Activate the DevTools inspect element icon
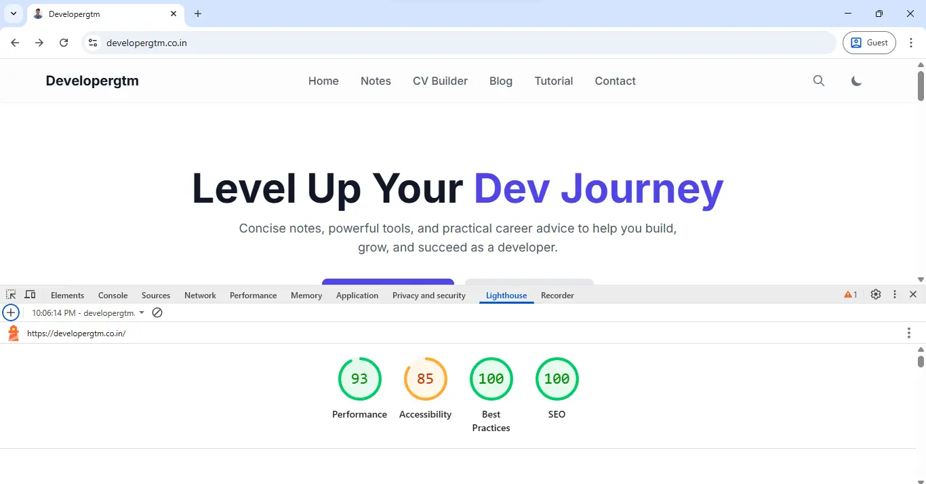926x484 pixels. point(11,295)
